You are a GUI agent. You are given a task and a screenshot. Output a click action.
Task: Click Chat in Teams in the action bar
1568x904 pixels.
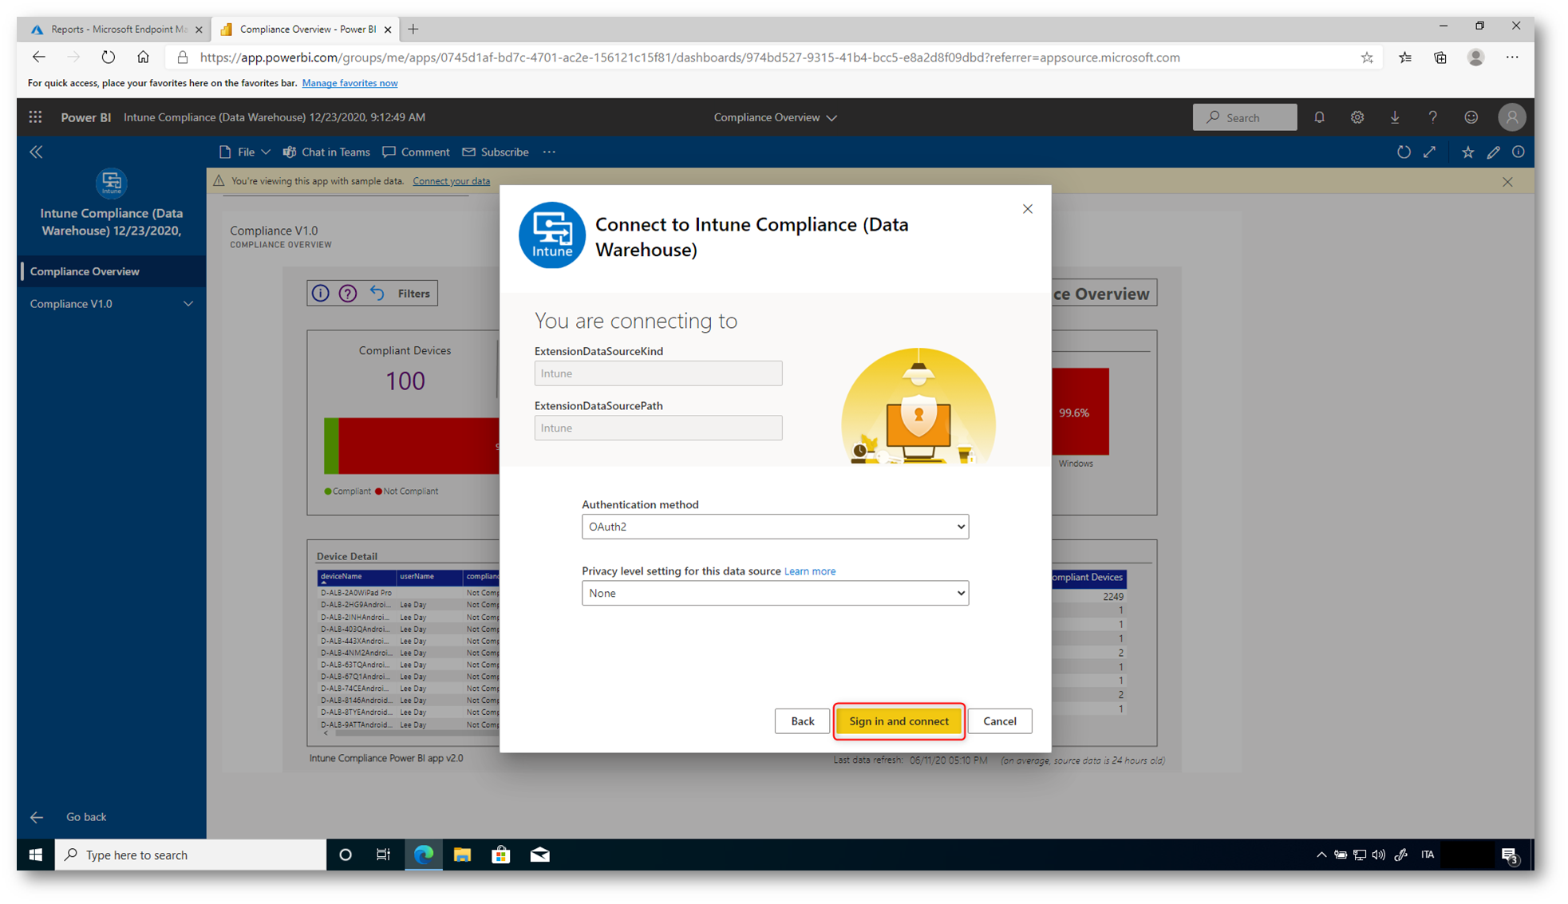pyautogui.click(x=327, y=152)
